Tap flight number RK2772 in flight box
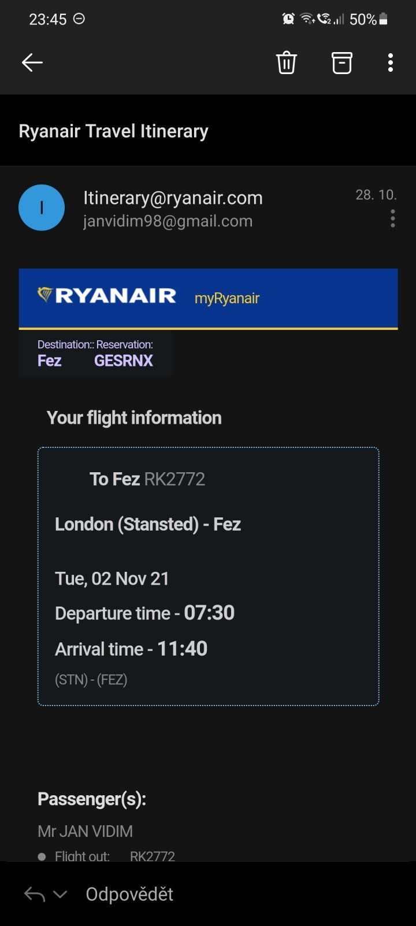This screenshot has width=416, height=926. 174,479
